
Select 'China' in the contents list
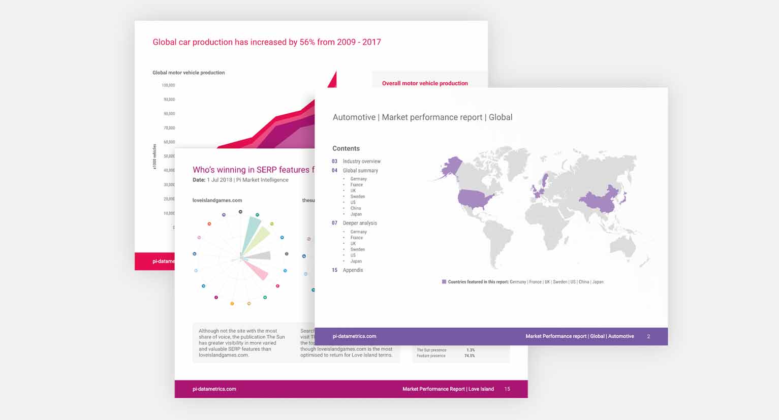pyautogui.click(x=356, y=208)
